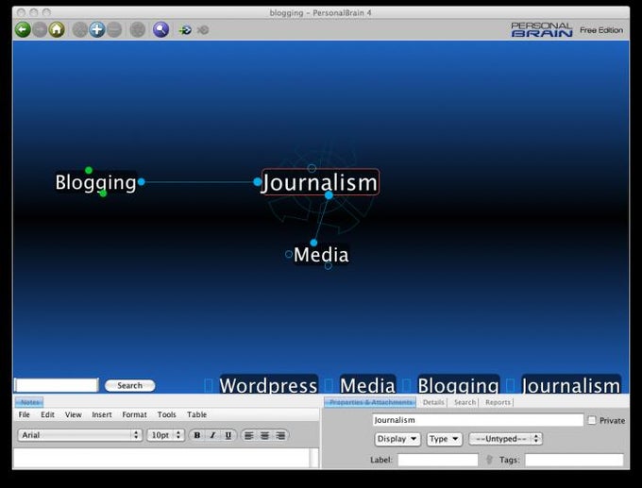This screenshot has width=642, height=488.
Task: Open the --Untyped-- type selector
Action: click(505, 439)
